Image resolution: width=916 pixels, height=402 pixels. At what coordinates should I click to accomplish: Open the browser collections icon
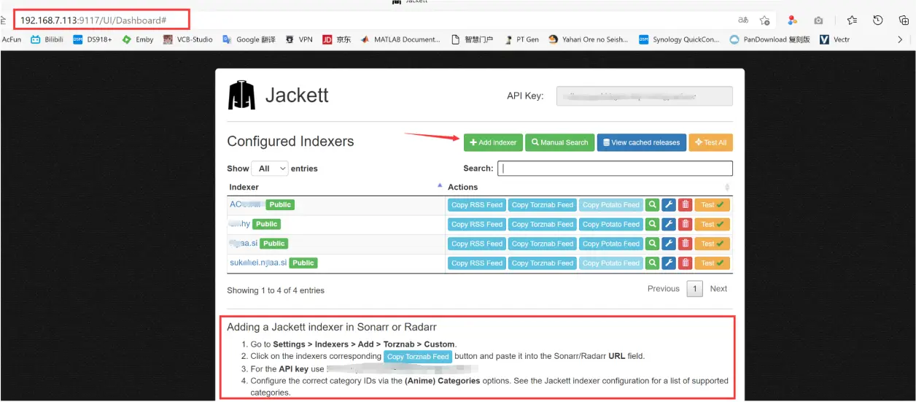pyautogui.click(x=904, y=20)
